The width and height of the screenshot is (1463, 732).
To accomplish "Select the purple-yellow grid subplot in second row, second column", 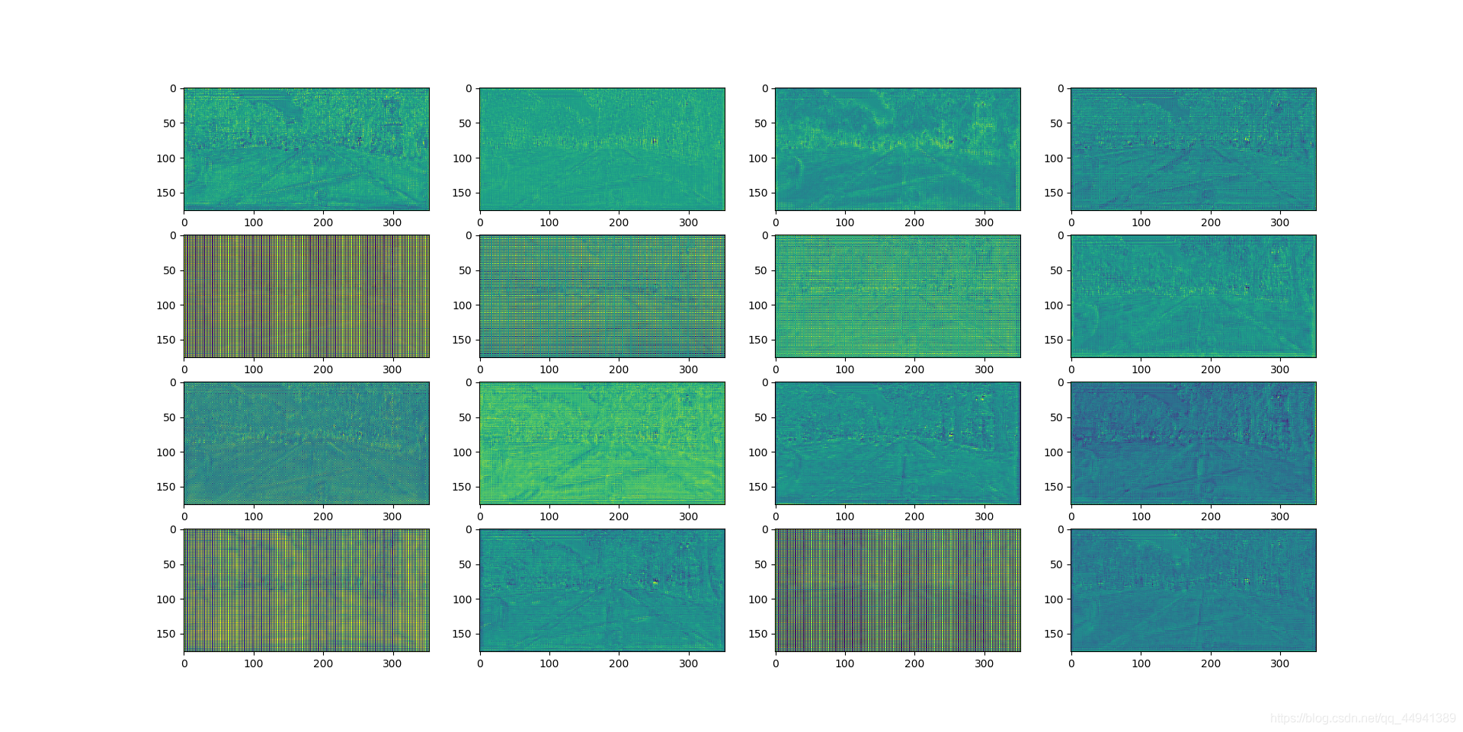I will (602, 296).
